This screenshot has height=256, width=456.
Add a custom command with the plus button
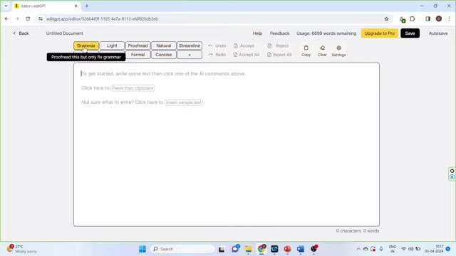(190, 55)
